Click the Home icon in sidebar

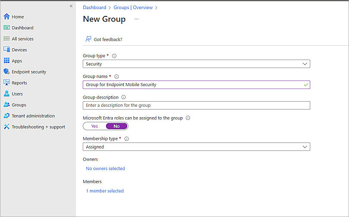[6, 16]
